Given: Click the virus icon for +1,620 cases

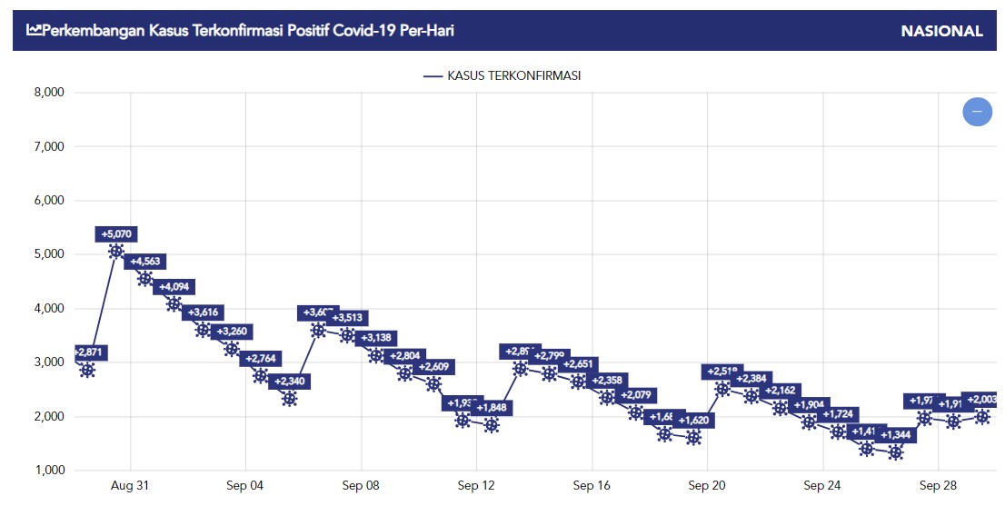Looking at the screenshot, I should [693, 438].
